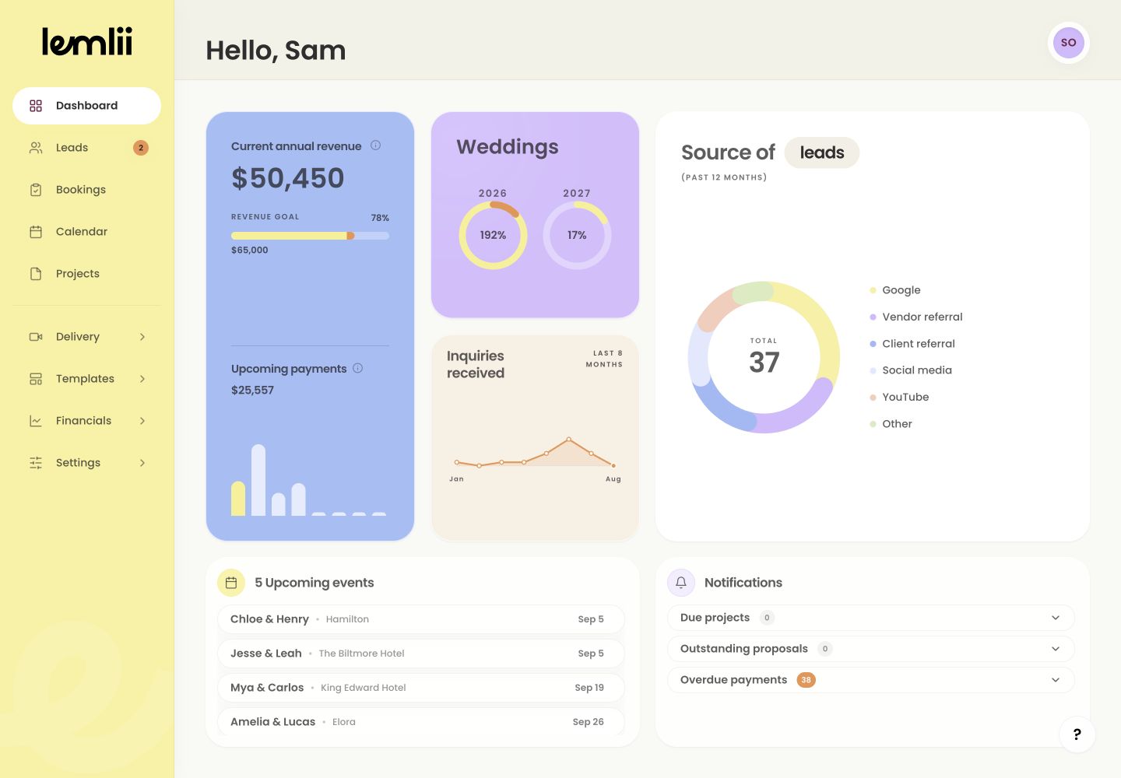Open Projects in the sidebar
The width and height of the screenshot is (1121, 778).
click(86, 274)
